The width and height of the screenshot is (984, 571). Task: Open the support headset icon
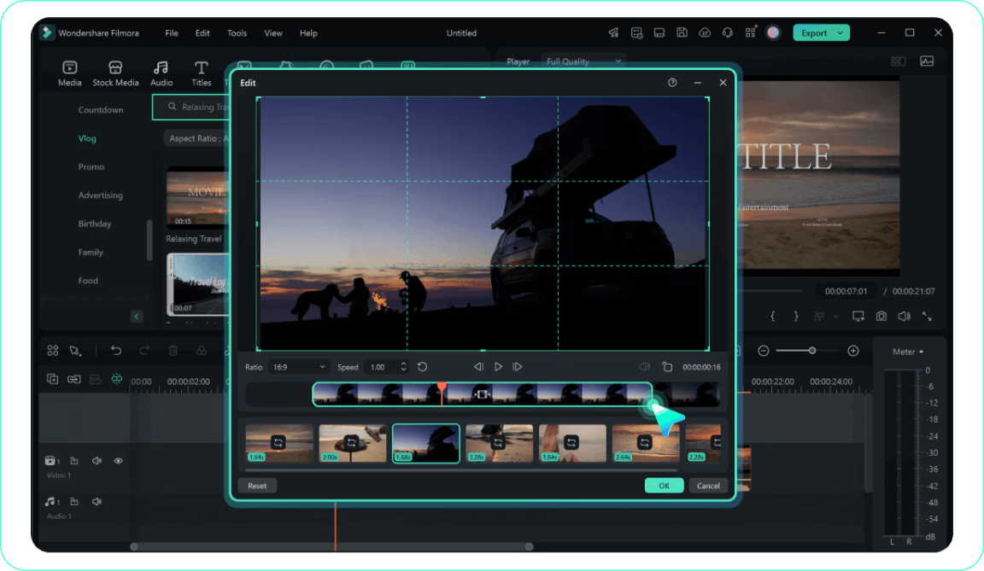point(728,32)
